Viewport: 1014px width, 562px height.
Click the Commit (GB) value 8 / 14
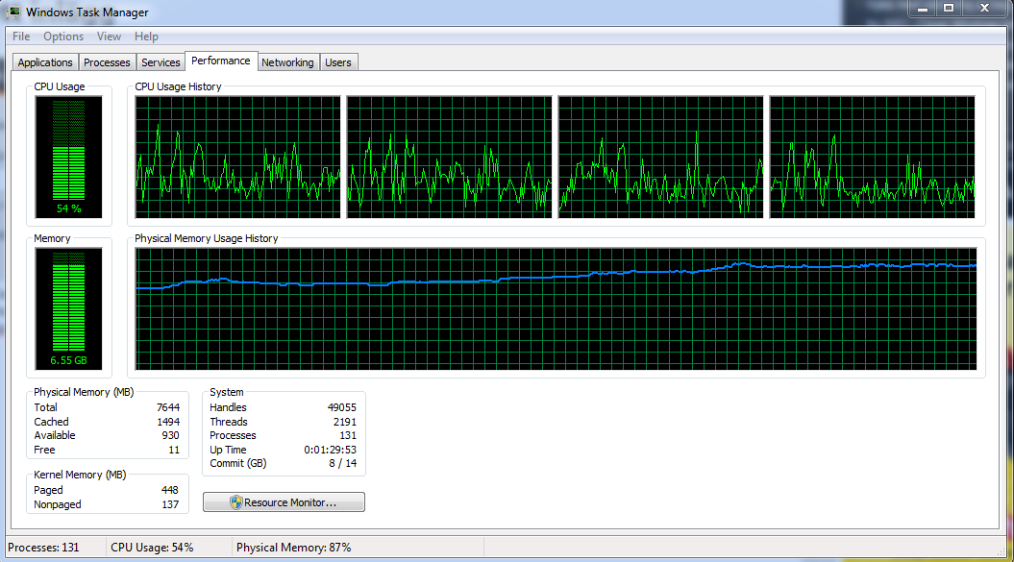(343, 463)
